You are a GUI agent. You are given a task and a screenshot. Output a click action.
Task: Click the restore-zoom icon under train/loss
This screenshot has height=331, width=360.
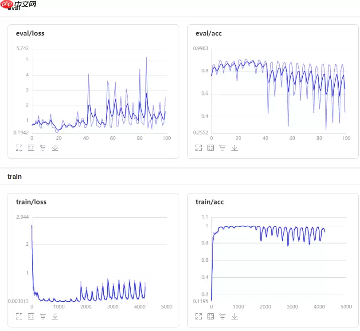coord(31,316)
